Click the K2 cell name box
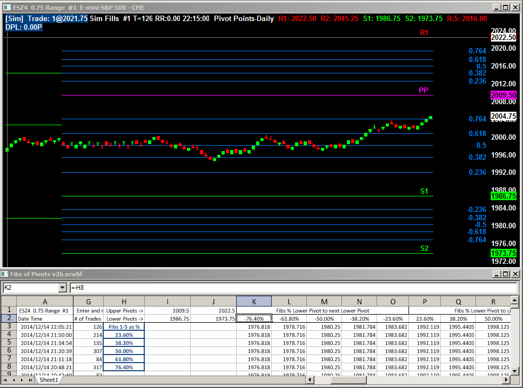 [x=30, y=288]
